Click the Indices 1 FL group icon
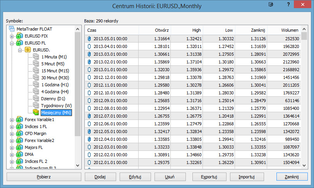314x188 pixels. pyautogui.click(x=19, y=126)
